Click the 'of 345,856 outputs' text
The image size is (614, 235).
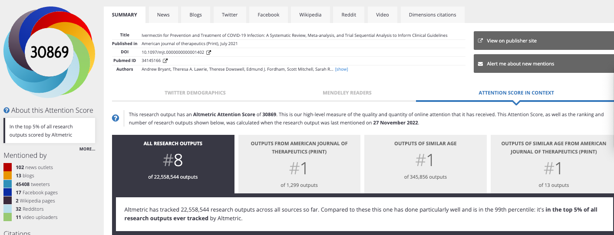[426, 177]
